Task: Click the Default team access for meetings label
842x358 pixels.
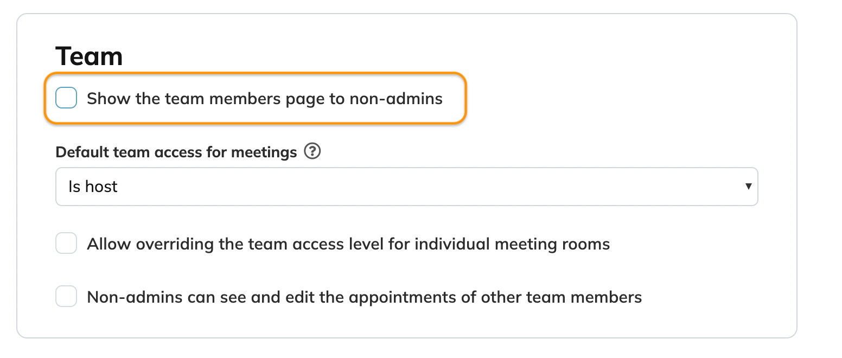Action: [x=176, y=152]
